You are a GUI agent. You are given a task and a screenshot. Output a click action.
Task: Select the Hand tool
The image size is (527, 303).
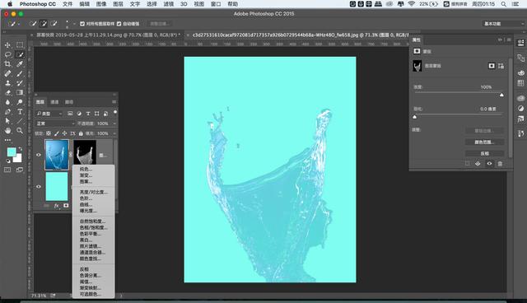pyautogui.click(x=7, y=131)
